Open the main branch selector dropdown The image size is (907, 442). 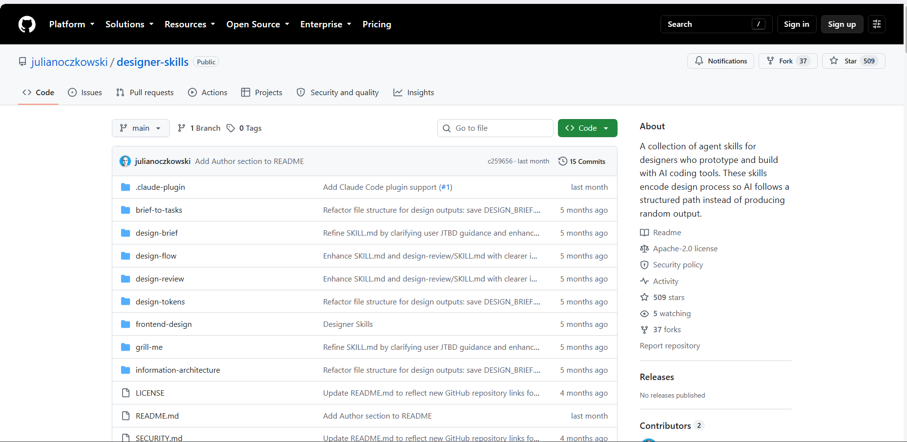coord(141,128)
